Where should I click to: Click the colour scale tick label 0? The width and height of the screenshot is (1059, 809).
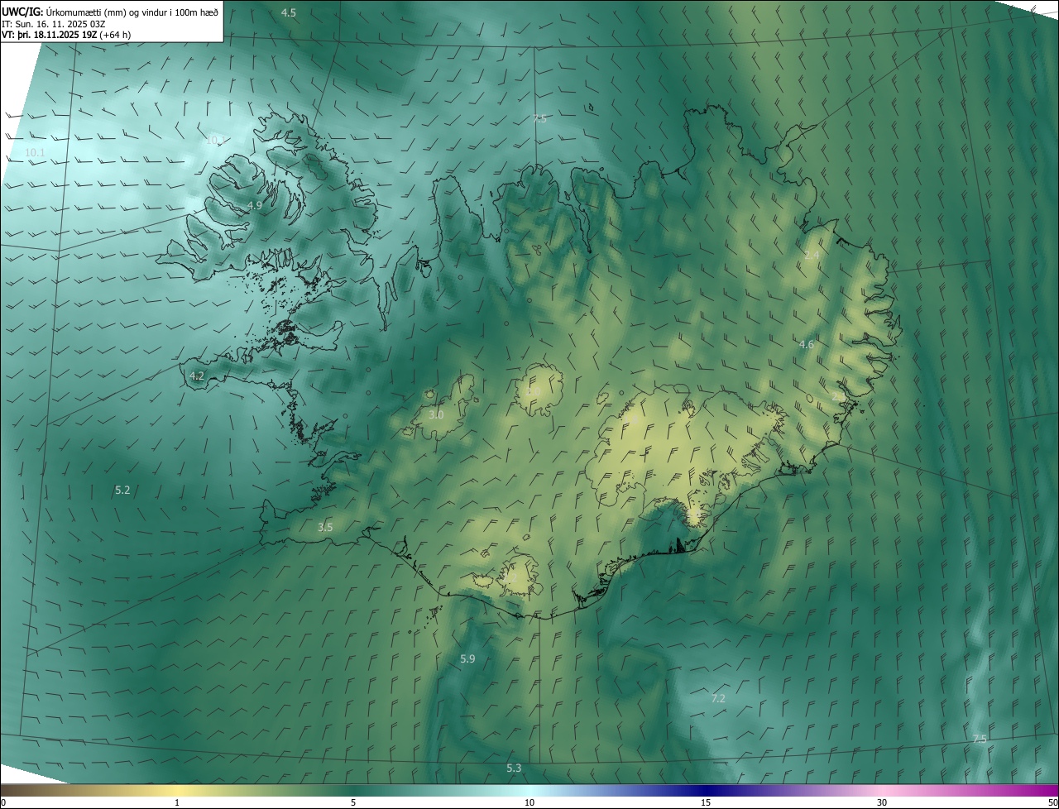tap(3, 802)
